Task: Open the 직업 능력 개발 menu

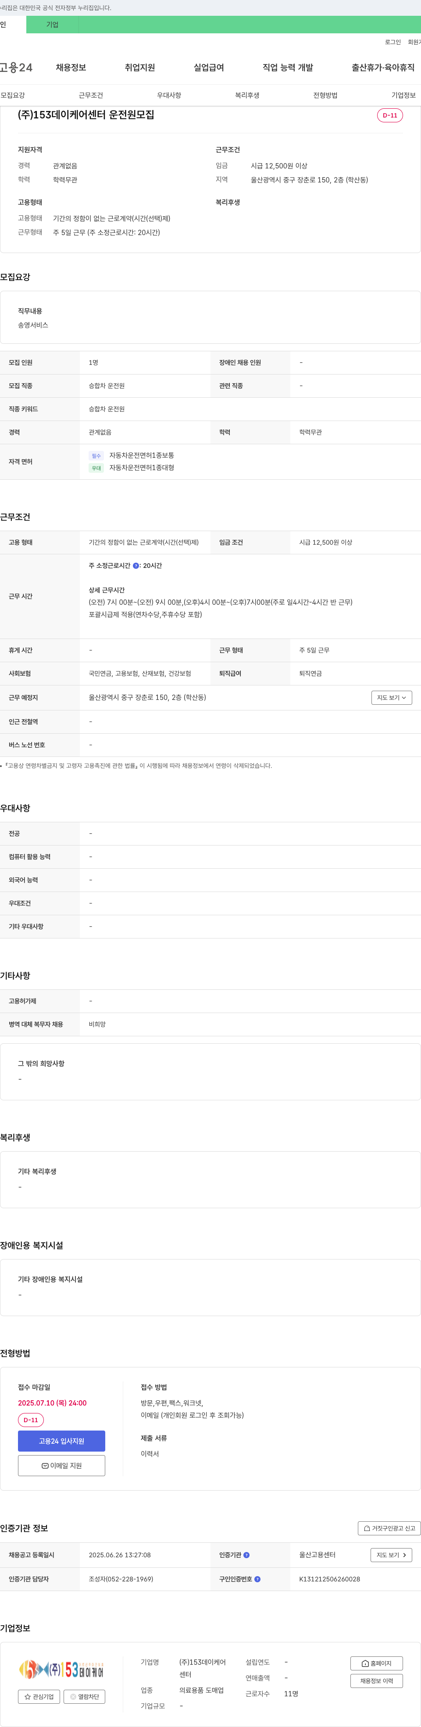Action: click(x=288, y=68)
